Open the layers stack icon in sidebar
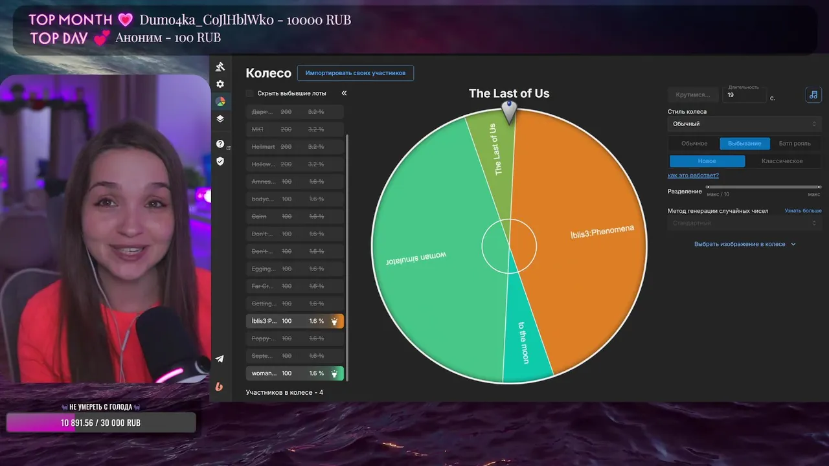 [x=220, y=119]
